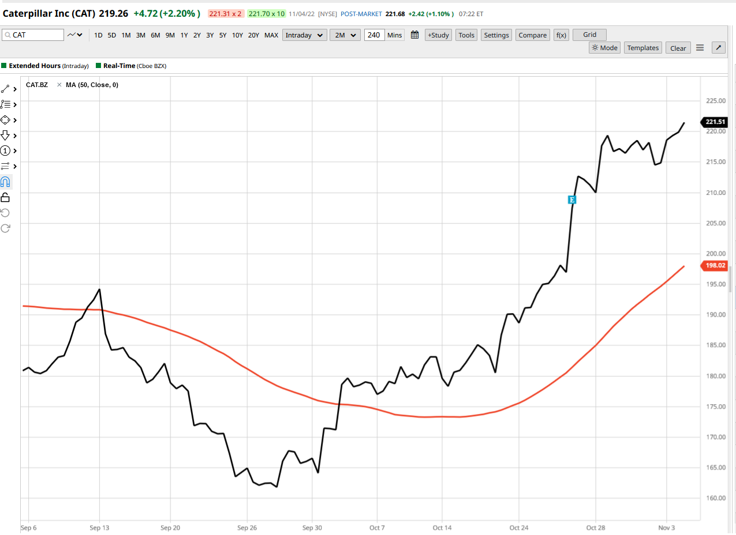The width and height of the screenshot is (736, 535).
Task: Click the earnings E marker on chart
Action: 572,199
